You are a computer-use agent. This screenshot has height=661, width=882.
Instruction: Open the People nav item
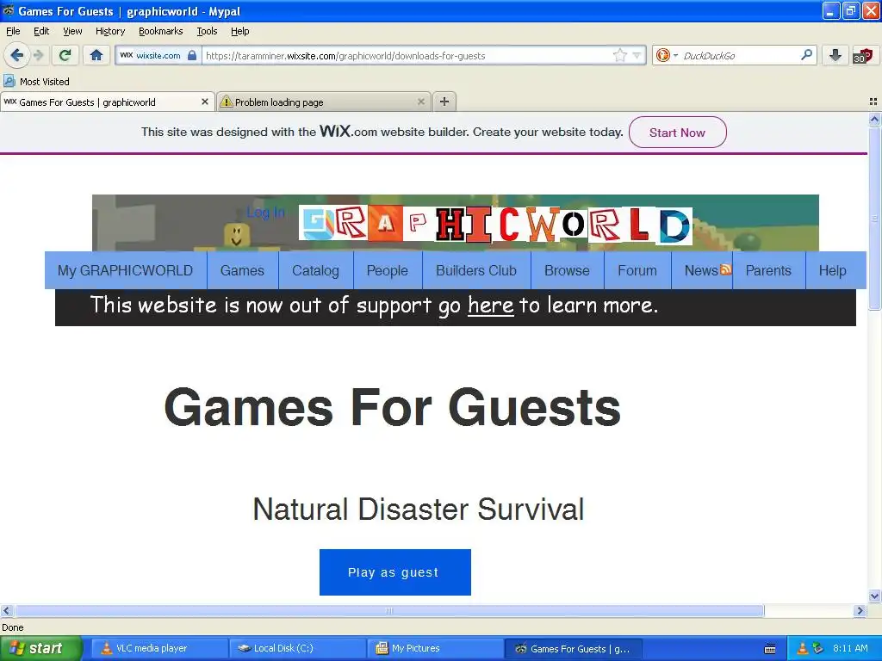point(388,270)
